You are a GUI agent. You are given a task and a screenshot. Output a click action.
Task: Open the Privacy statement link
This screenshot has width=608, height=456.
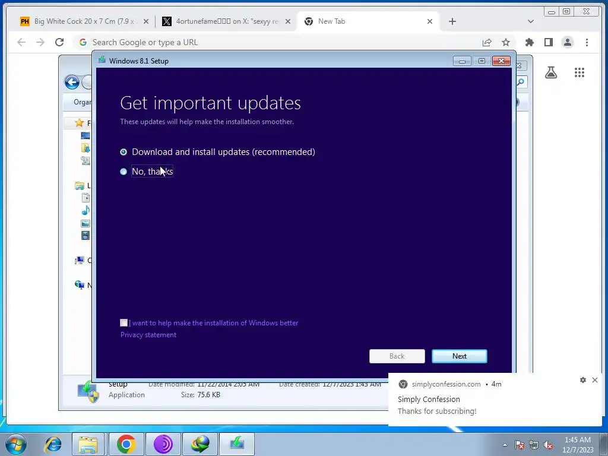(x=148, y=335)
